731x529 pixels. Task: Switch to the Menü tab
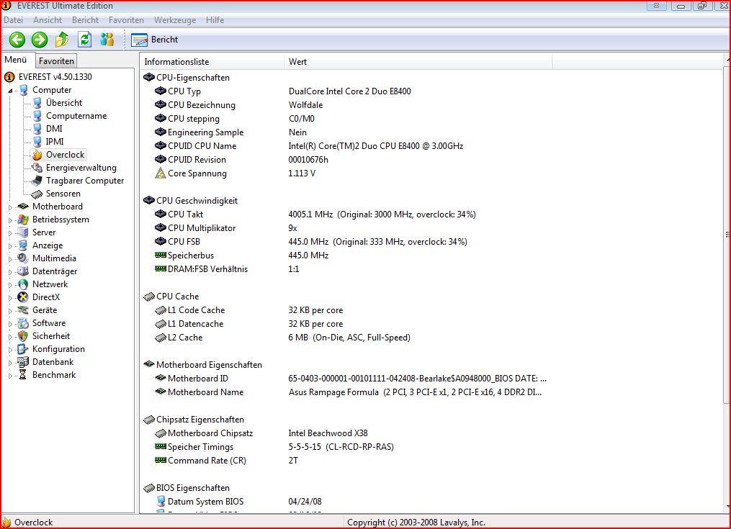tap(16, 60)
